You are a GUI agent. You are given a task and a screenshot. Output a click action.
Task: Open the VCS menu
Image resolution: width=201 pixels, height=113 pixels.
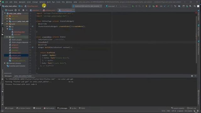click(x=63, y=2)
